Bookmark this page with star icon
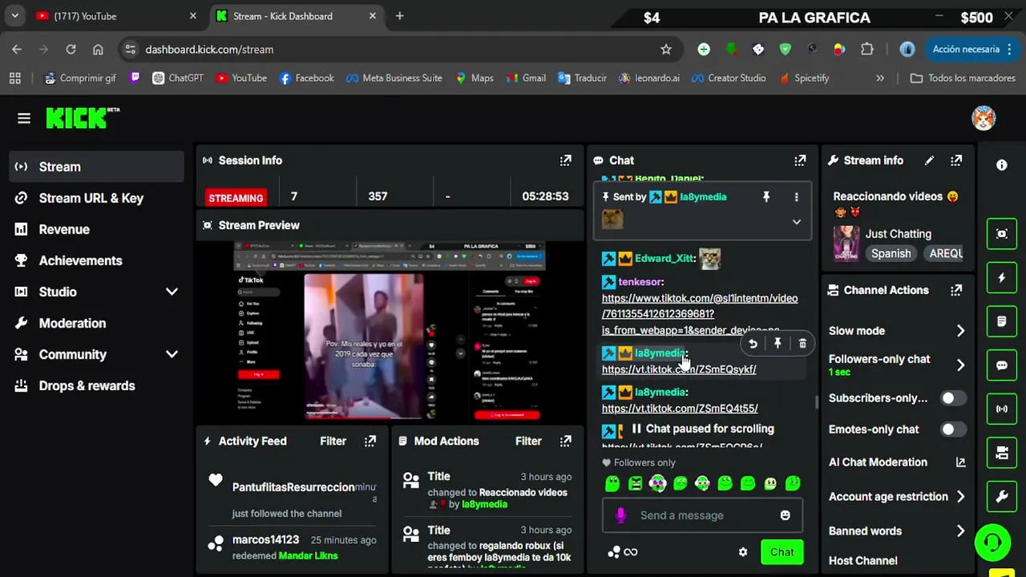Image resolution: width=1026 pixels, height=577 pixels. (666, 50)
